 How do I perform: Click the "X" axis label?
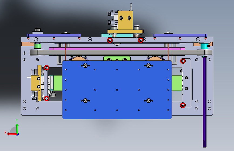[5, 132]
